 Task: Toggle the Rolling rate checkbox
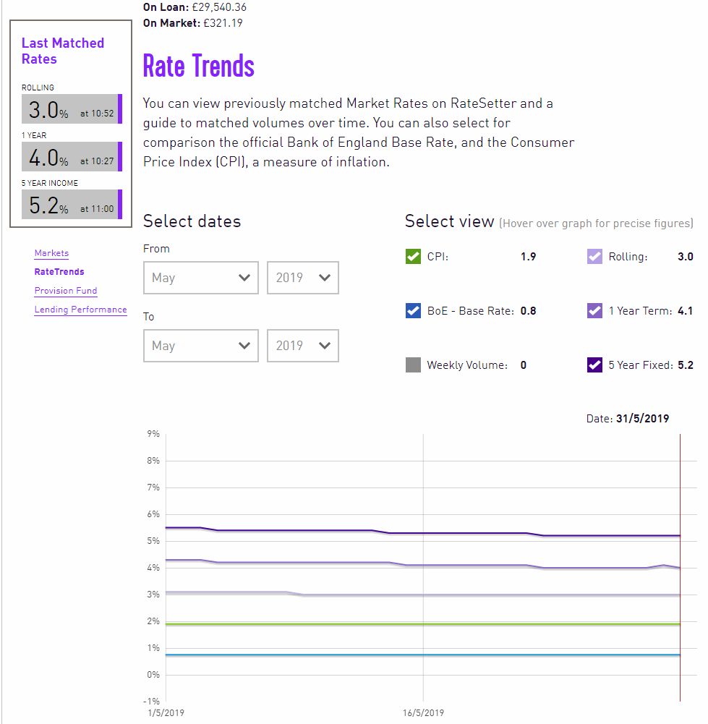pyautogui.click(x=594, y=257)
